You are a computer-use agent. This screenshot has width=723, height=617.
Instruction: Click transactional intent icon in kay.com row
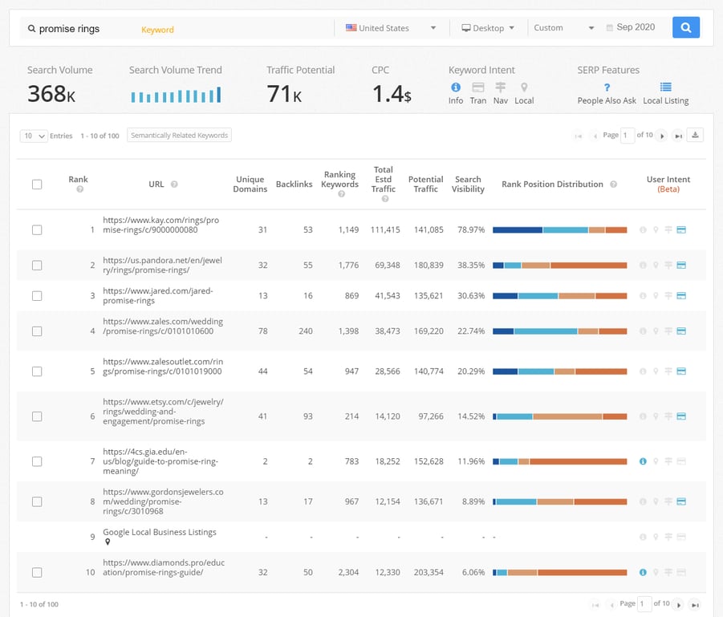coord(681,229)
